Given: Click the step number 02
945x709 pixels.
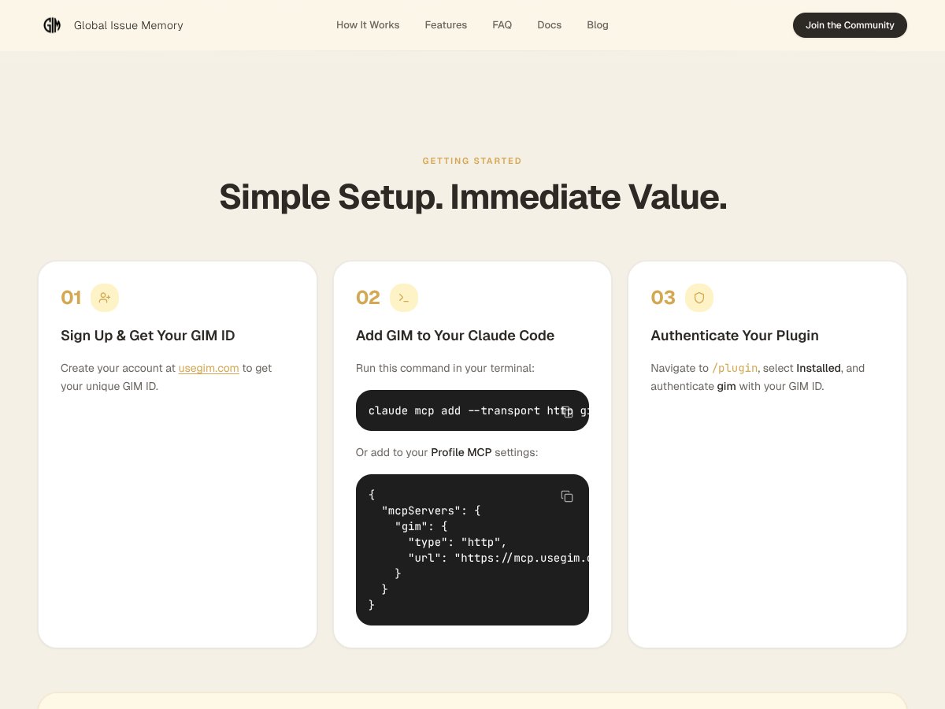Looking at the screenshot, I should point(368,298).
